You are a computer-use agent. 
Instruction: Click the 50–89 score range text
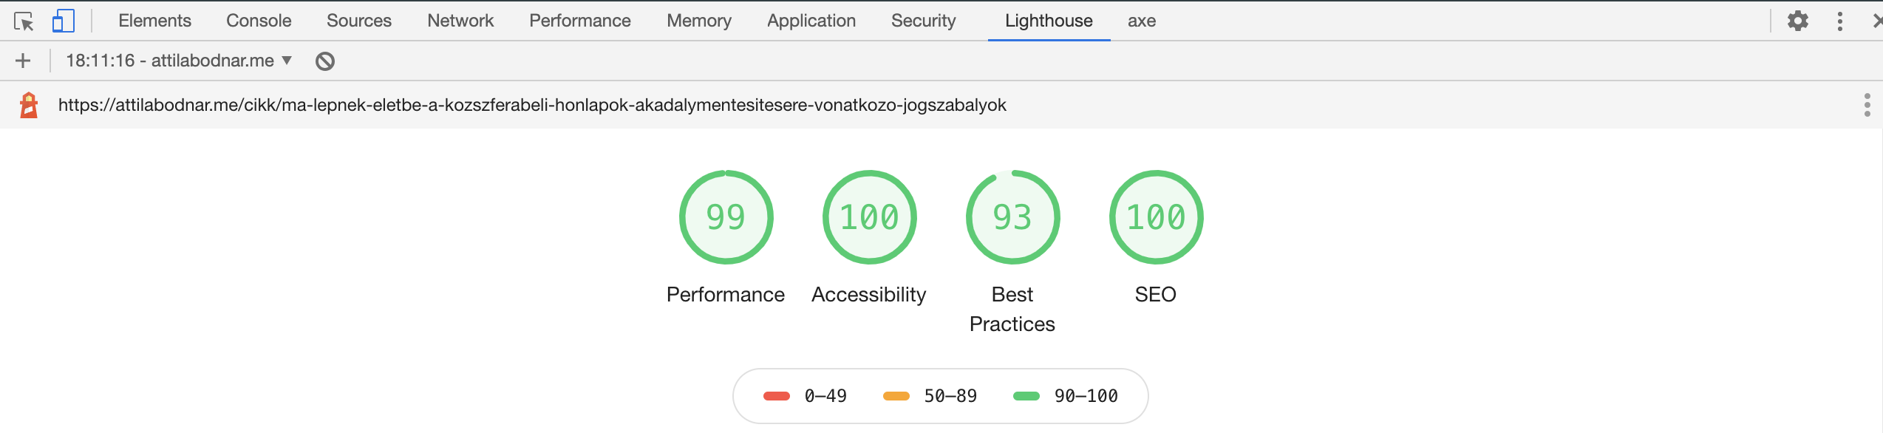pyautogui.click(x=950, y=396)
